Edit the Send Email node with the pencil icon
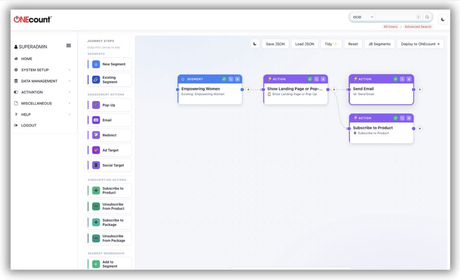Image resolution: width=460 pixels, height=280 pixels. 402,79
